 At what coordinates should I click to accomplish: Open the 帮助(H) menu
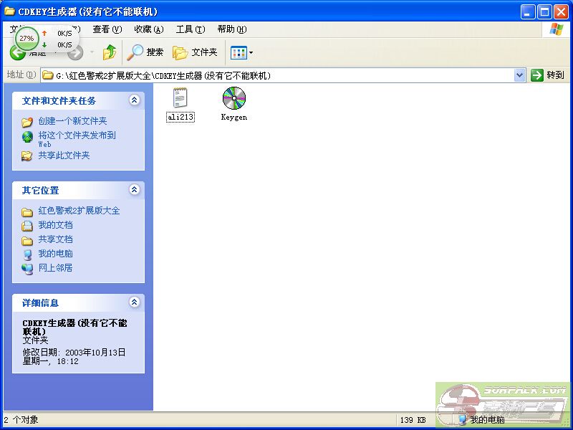[x=231, y=29]
